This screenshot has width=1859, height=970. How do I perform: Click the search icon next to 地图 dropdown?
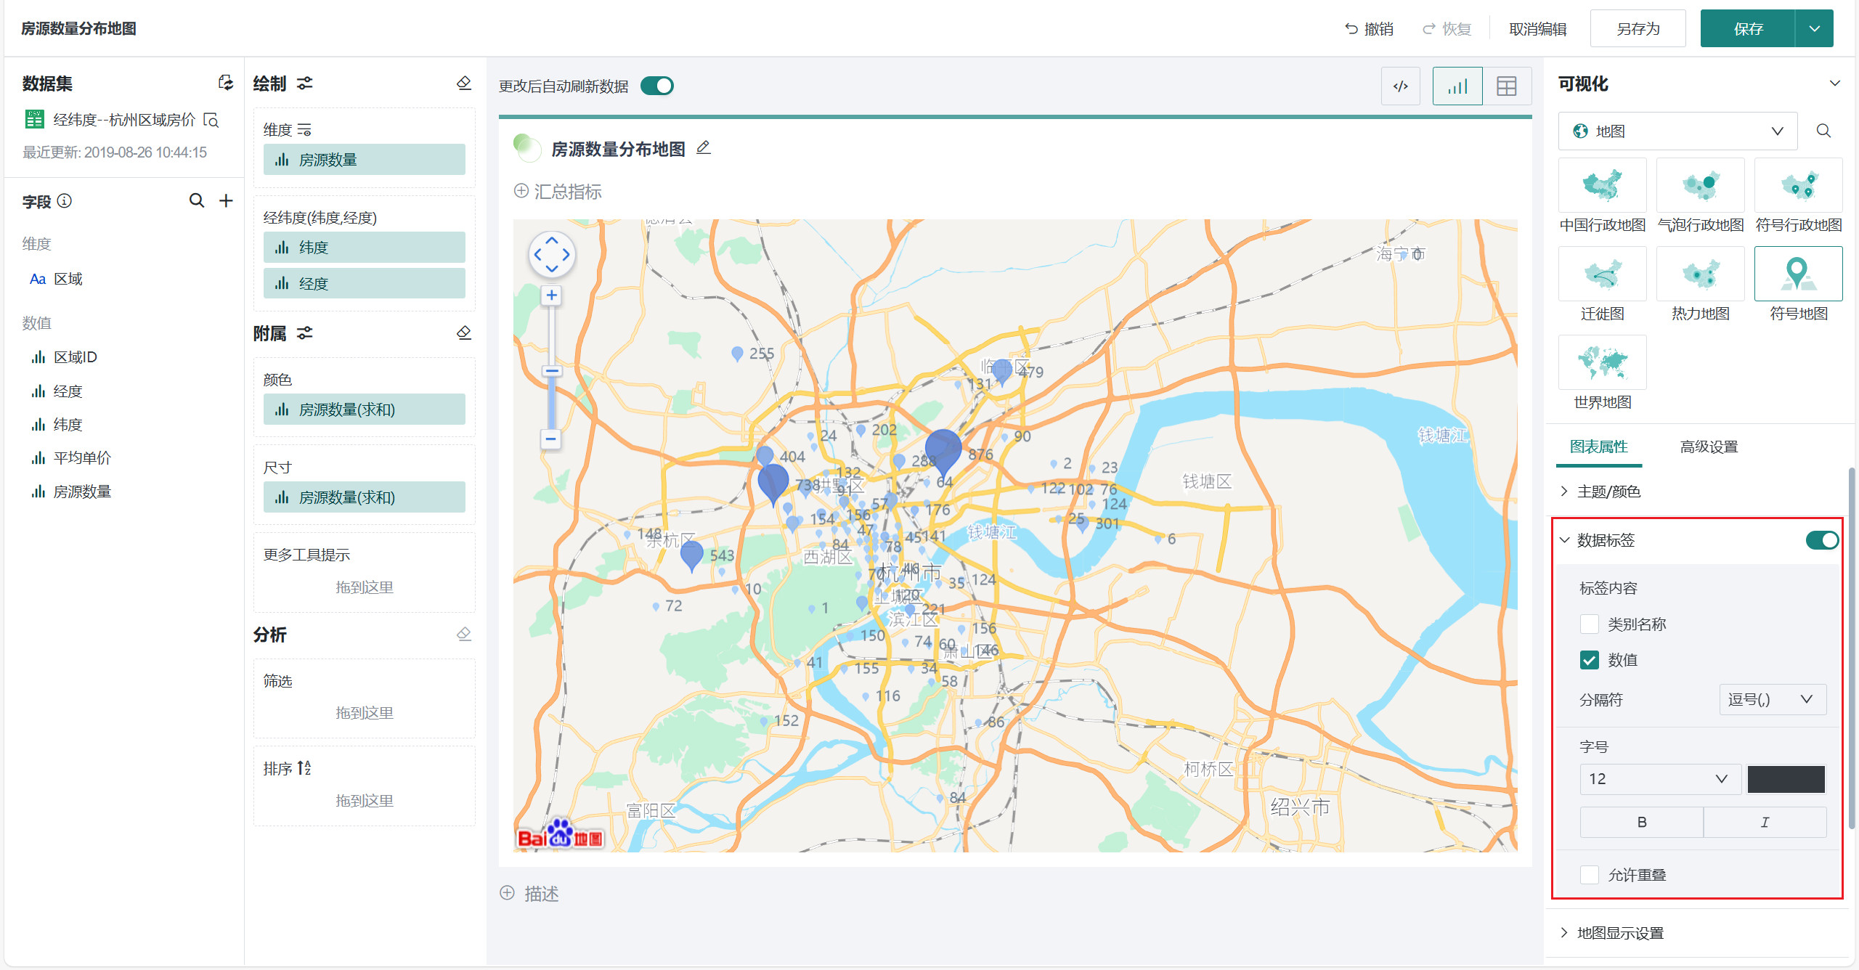coord(1823,131)
